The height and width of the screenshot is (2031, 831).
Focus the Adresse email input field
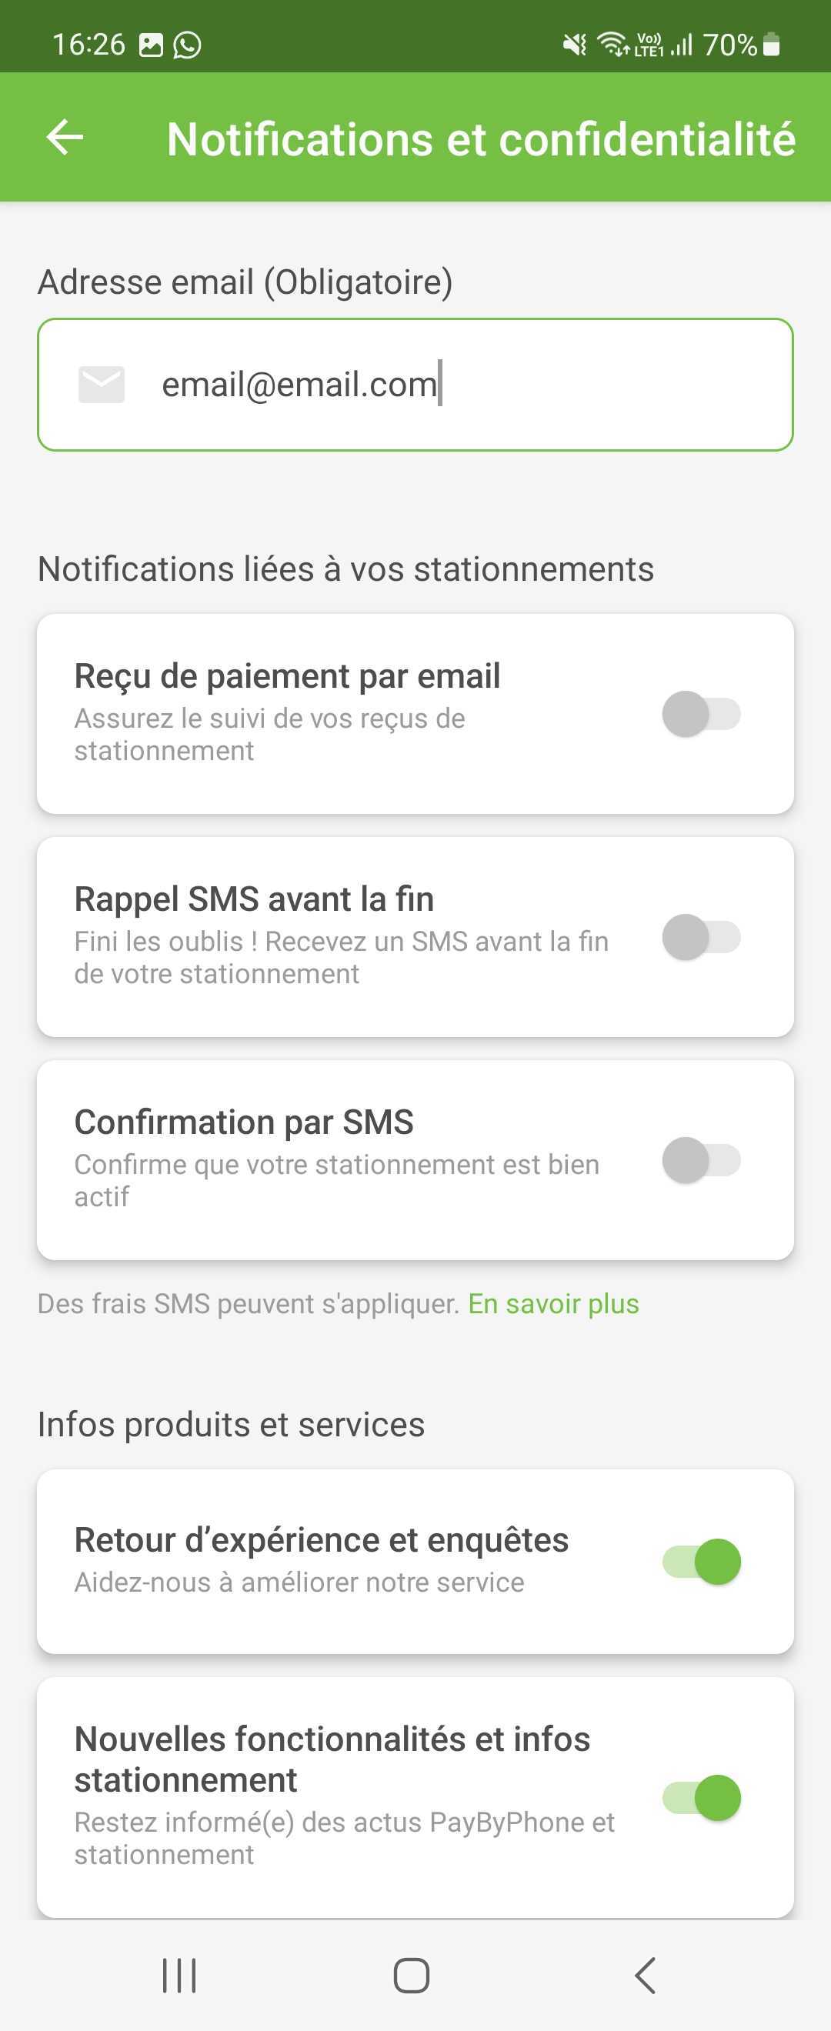[415, 385]
